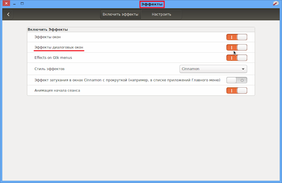Enable the Эффект затухания scroll fade switch
The image size is (282, 183).
237,80
